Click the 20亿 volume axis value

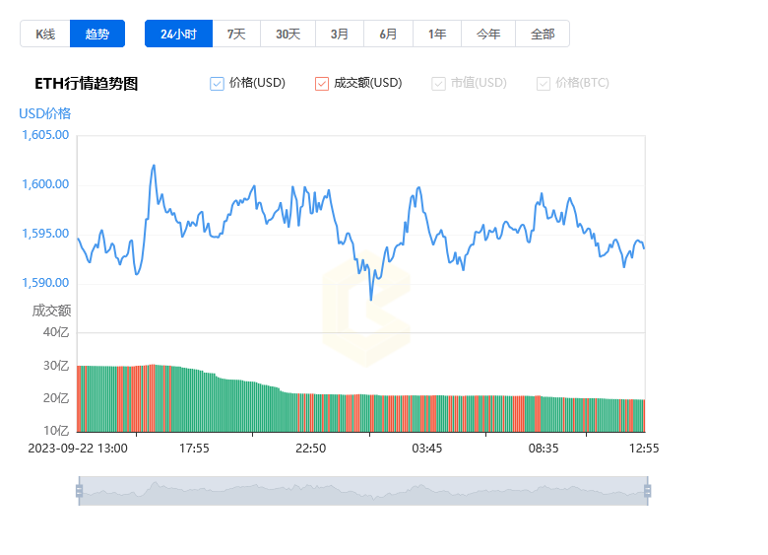point(56,398)
